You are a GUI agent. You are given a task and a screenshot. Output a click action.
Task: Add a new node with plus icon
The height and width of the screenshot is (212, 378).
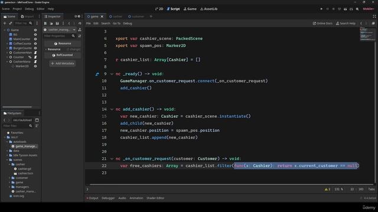[5, 24]
